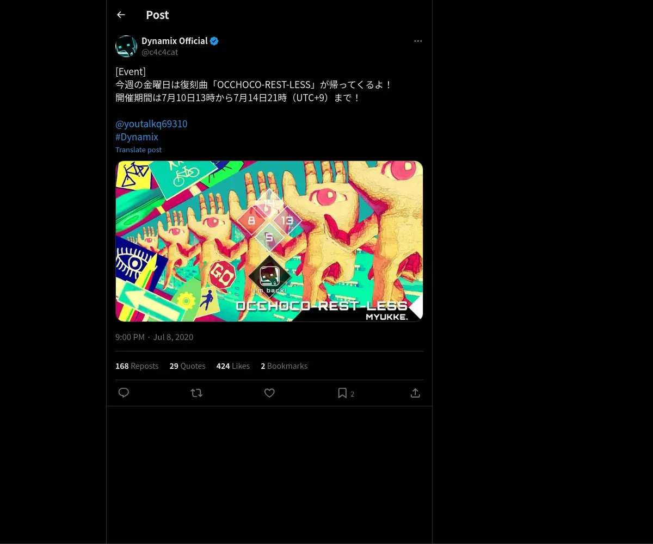Click the share upload icon
This screenshot has height=544, width=653.
point(415,393)
